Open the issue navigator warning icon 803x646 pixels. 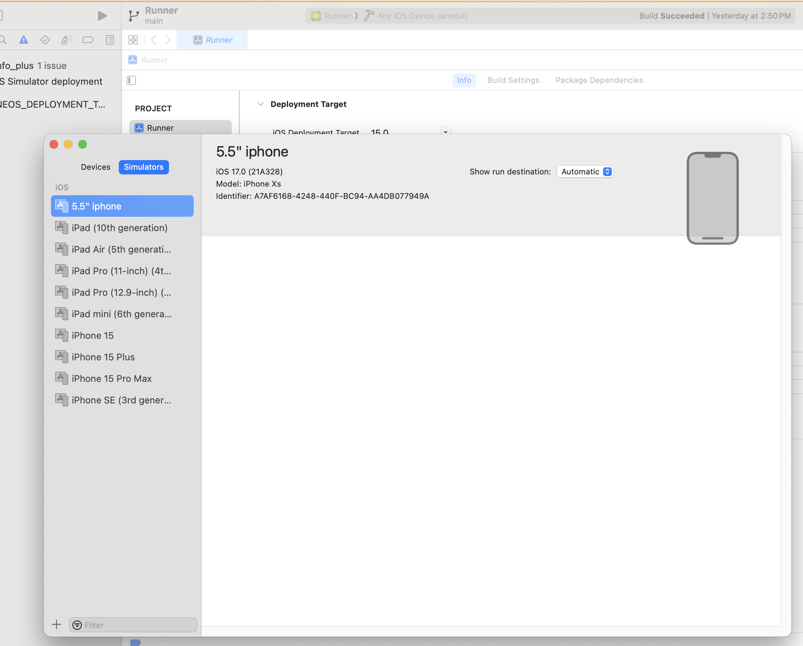point(23,40)
